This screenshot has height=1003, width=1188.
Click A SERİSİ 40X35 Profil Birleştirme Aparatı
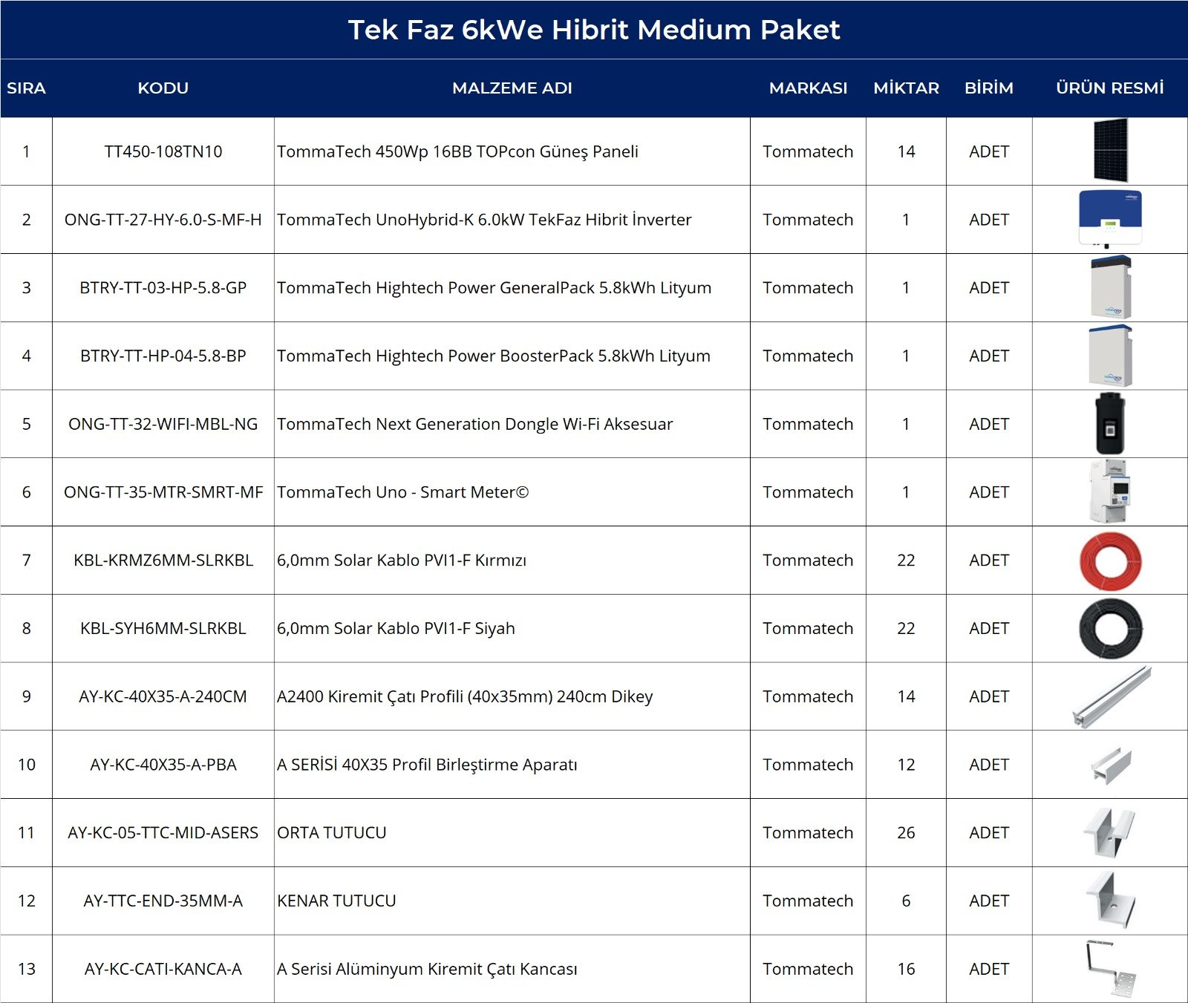click(x=427, y=765)
